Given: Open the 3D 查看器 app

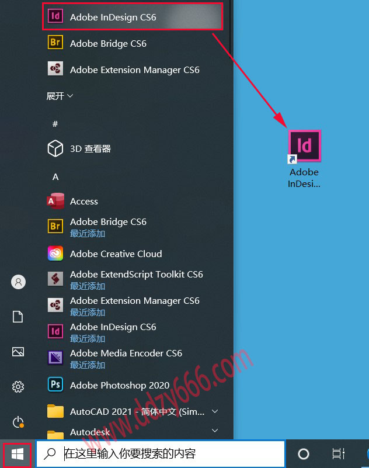Looking at the screenshot, I should 133,148.
